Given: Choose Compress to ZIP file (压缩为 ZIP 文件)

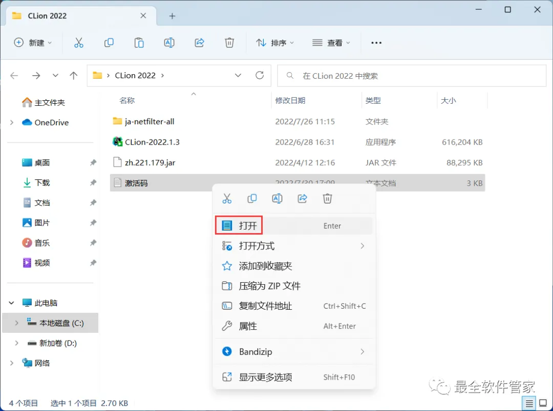Looking at the screenshot, I should pos(293,286).
